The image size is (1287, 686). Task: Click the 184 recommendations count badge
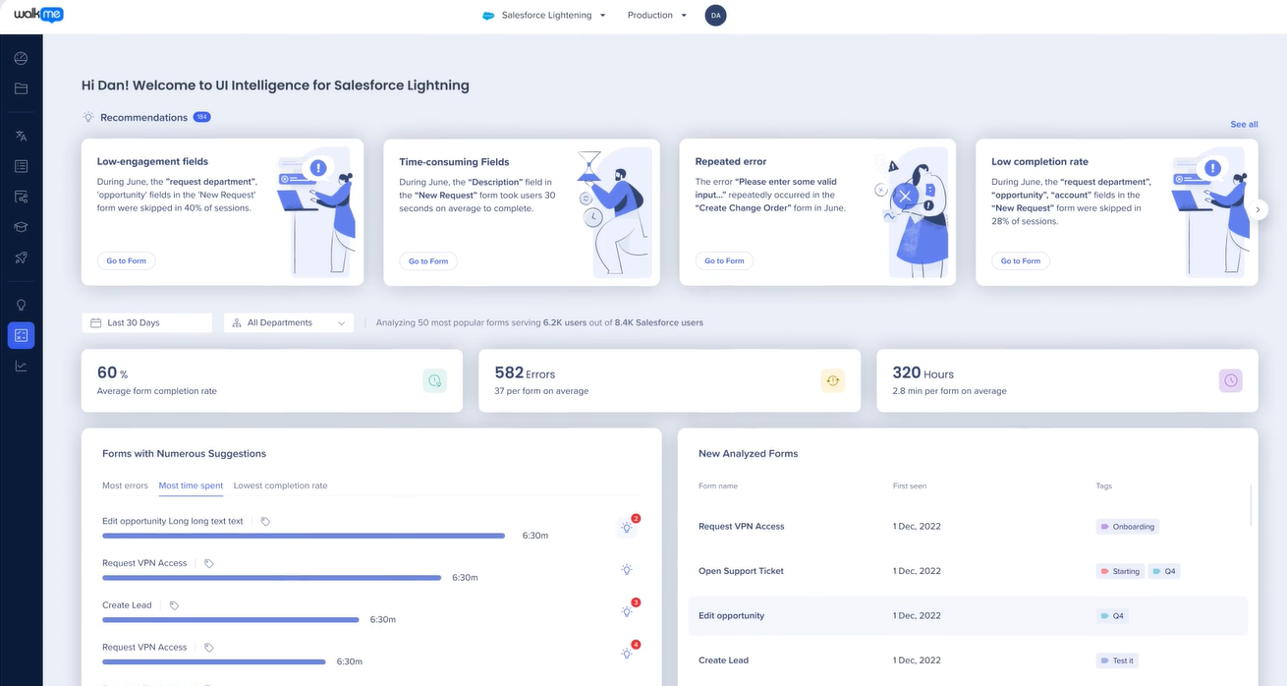coord(201,117)
